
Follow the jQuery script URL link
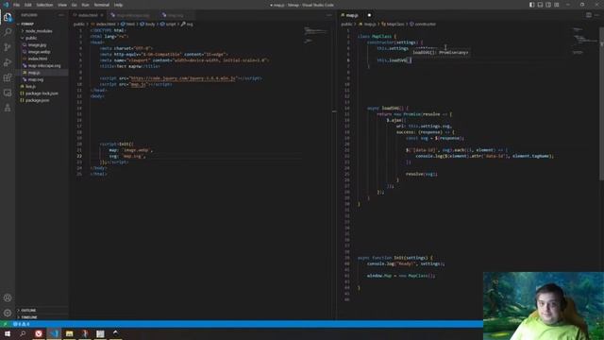point(182,78)
